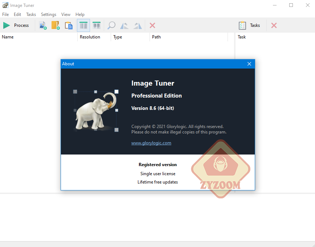Add a folder of images icon

[56, 25]
